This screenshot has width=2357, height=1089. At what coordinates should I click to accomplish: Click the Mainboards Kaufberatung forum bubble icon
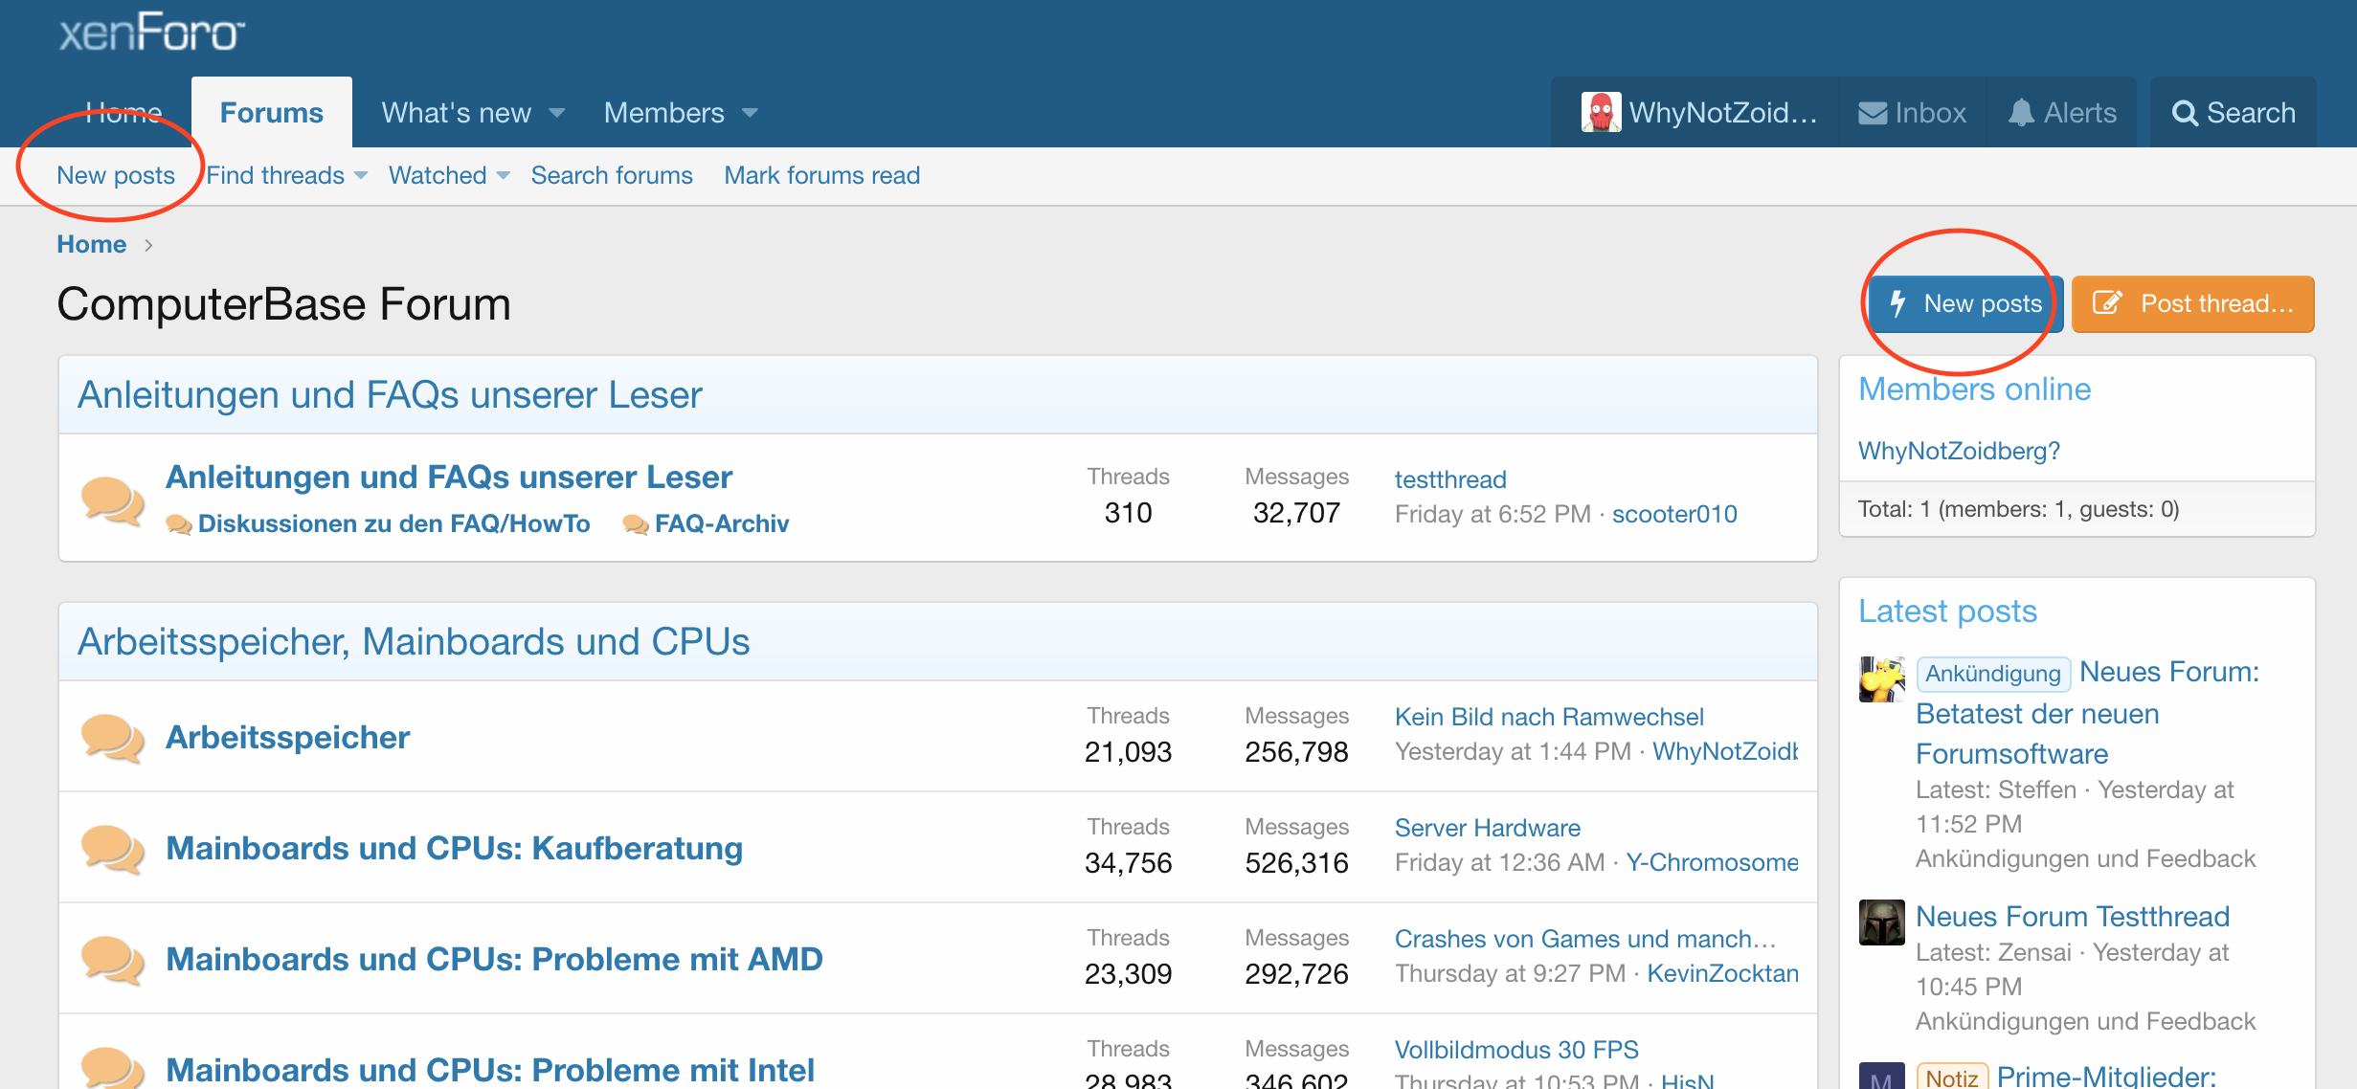coord(112,849)
